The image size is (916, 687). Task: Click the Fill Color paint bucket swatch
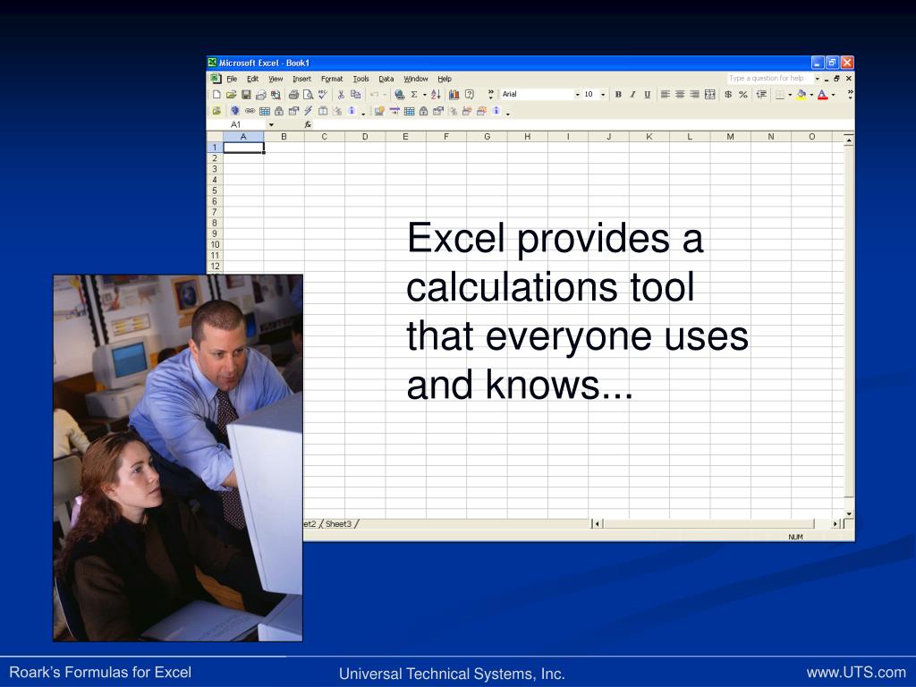point(801,95)
